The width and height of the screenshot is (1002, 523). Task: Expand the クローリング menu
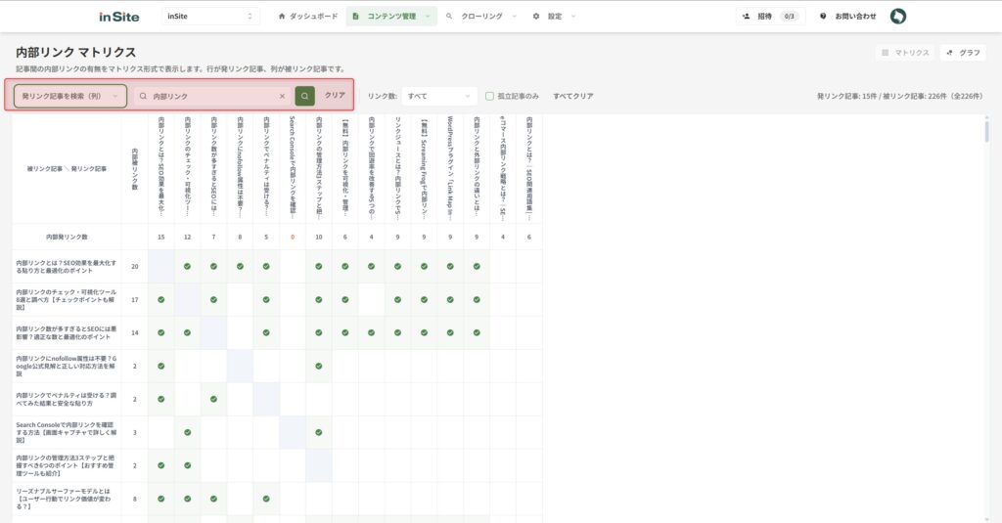(x=481, y=17)
